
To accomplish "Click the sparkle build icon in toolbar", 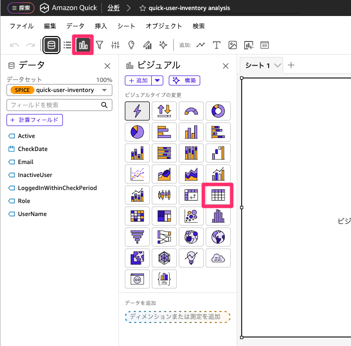I will click(x=163, y=45).
